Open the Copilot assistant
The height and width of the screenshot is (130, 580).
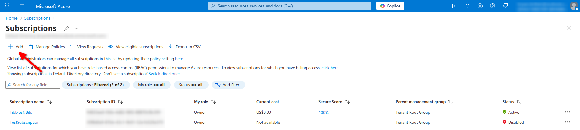click(390, 6)
